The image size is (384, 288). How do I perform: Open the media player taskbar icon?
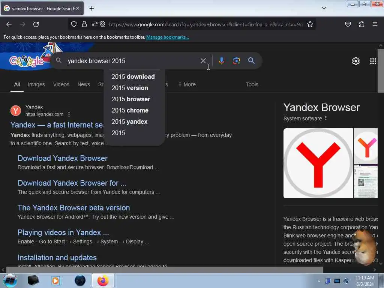pyautogui.click(x=55, y=280)
